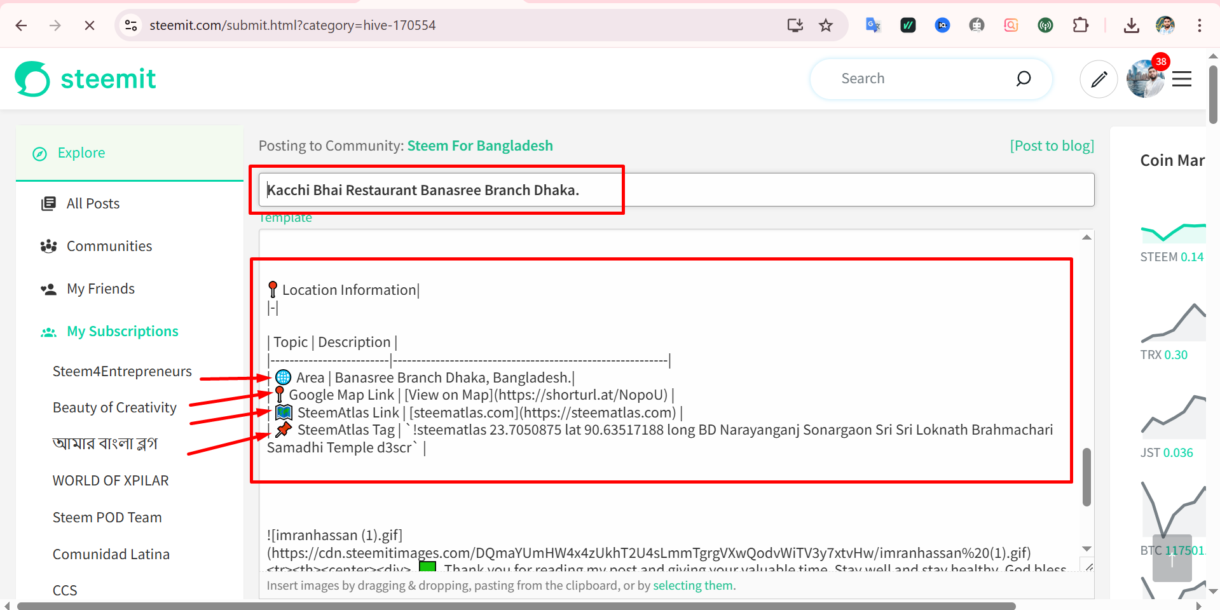Click the JST price chart
The width and height of the screenshot is (1220, 610).
pos(1173,416)
